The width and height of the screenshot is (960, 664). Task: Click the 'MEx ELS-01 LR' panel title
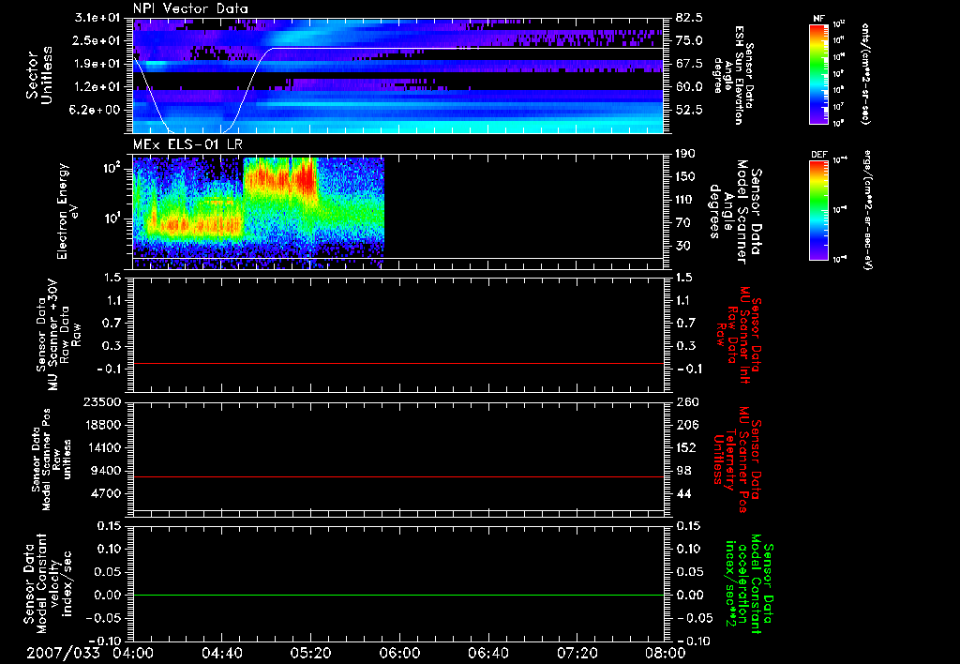click(x=187, y=144)
